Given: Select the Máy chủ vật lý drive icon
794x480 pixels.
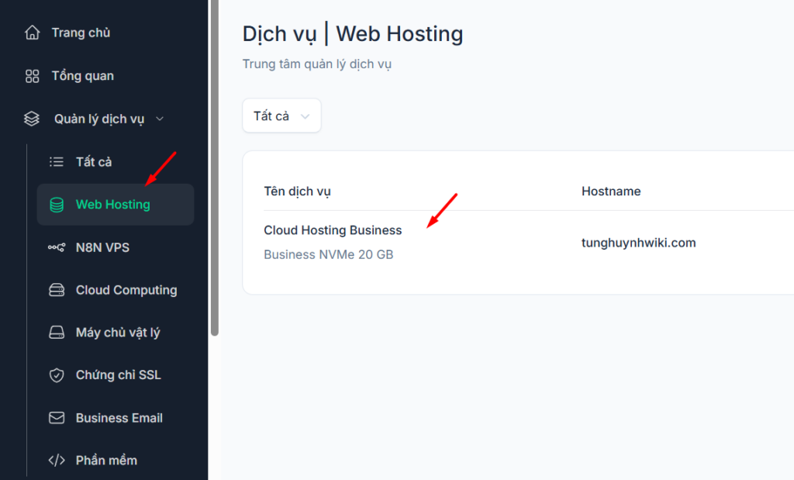Looking at the screenshot, I should pos(57,333).
